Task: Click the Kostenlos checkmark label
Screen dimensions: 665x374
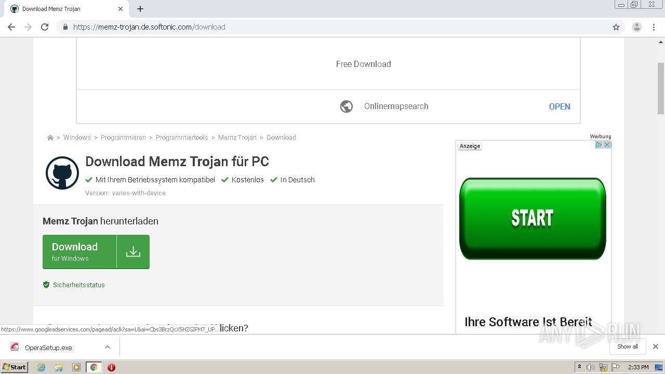Action: pyautogui.click(x=243, y=180)
